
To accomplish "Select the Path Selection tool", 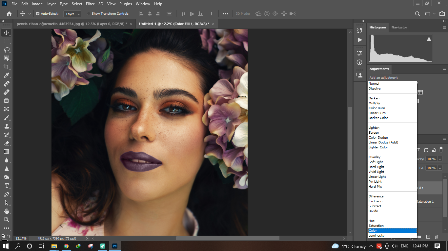I will [7, 203].
